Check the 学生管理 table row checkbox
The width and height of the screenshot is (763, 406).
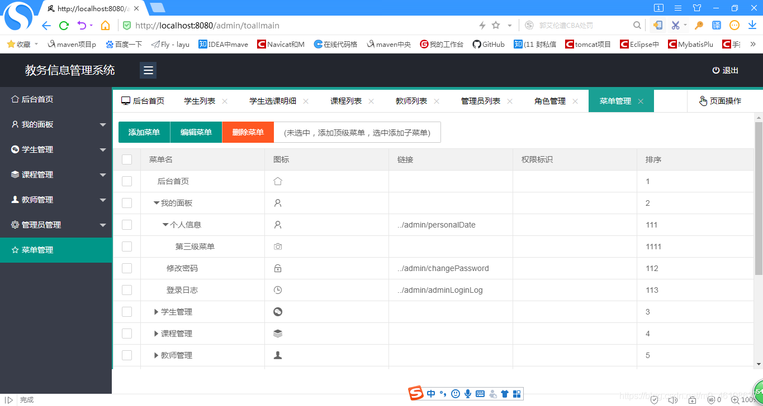click(x=127, y=312)
